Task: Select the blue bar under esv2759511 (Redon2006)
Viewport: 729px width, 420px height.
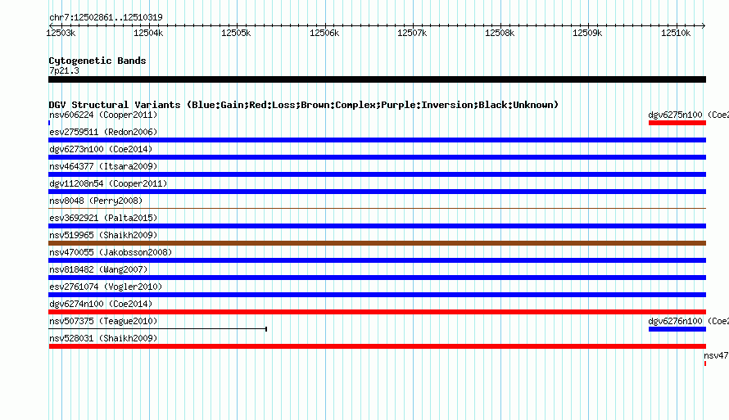Action: tap(377, 140)
